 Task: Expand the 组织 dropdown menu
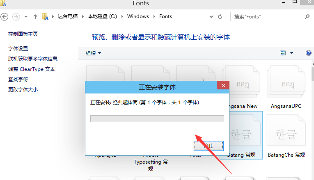click(x=93, y=53)
